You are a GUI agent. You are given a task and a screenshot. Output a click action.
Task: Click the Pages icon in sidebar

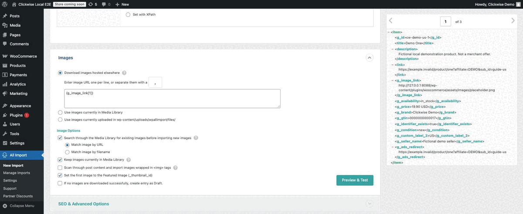tap(5, 35)
